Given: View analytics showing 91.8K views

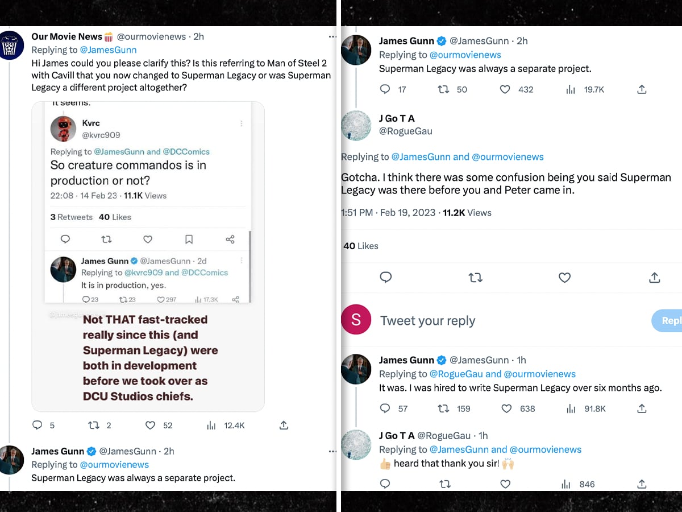Looking at the screenshot, I should [x=571, y=408].
